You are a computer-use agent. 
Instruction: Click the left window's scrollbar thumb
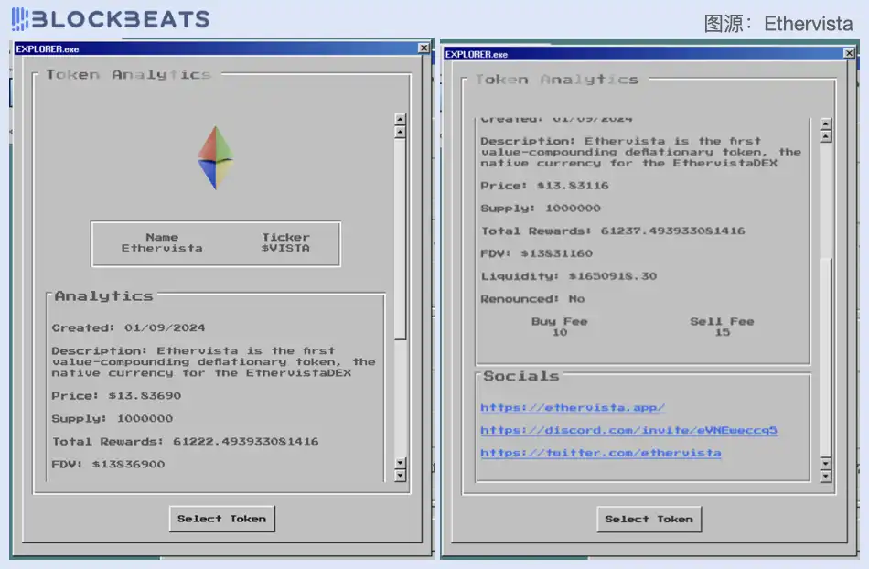tap(400, 238)
